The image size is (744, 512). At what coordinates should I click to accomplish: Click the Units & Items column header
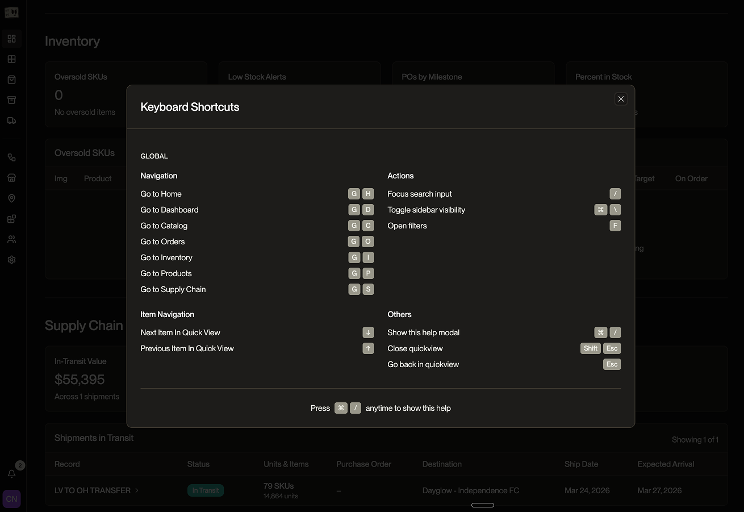[286, 464]
